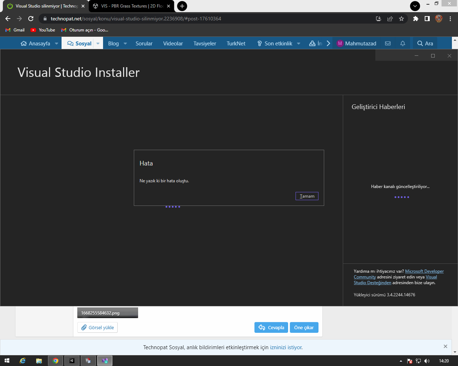Screen dimensions: 458x366
Task: Dismiss the notification permission banner
Action: [445, 346]
